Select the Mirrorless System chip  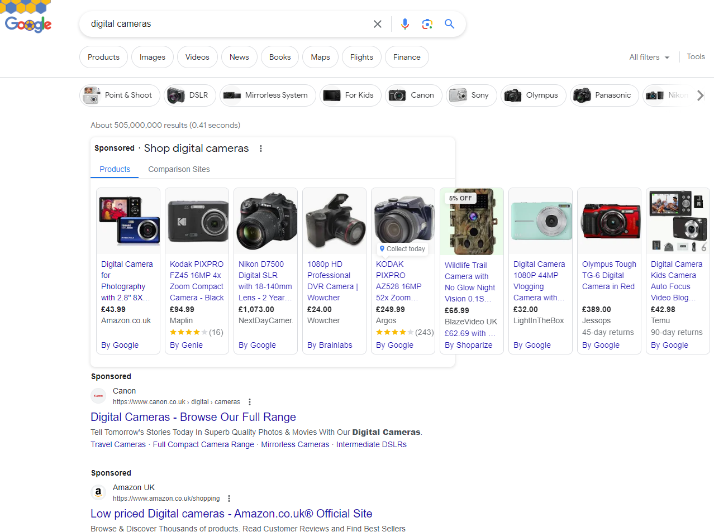[268, 95]
